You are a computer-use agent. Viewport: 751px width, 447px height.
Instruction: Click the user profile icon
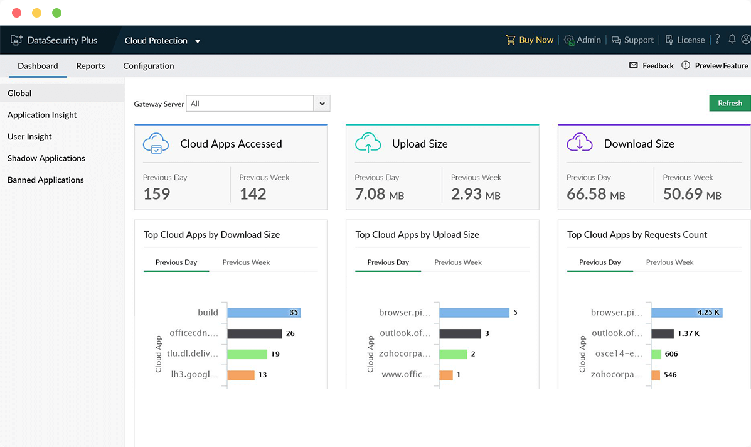(745, 40)
